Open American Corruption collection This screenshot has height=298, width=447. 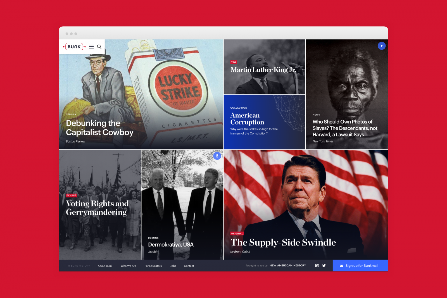coord(247,119)
